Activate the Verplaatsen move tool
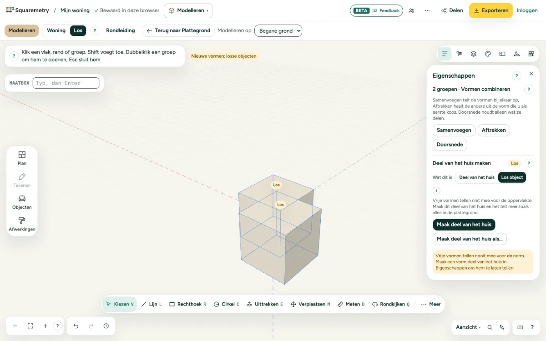The height and width of the screenshot is (341, 546). coord(310,304)
